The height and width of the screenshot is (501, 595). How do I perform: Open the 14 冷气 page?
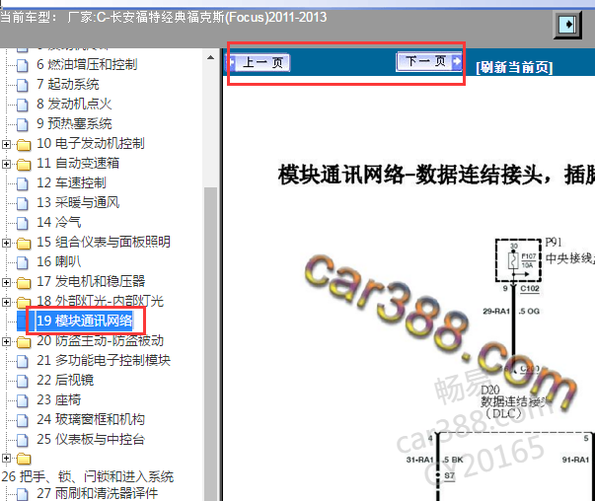[x=58, y=222]
